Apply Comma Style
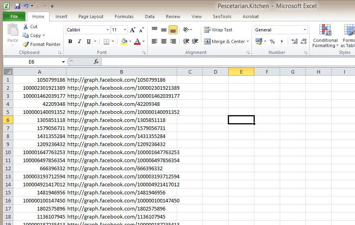The width and height of the screenshot is (355, 225). 281,41
